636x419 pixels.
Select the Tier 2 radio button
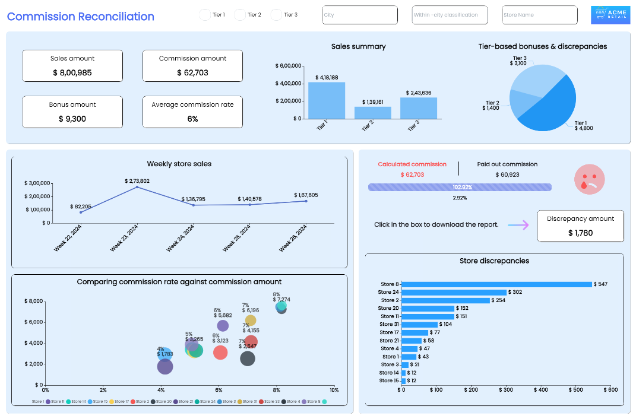tap(240, 15)
